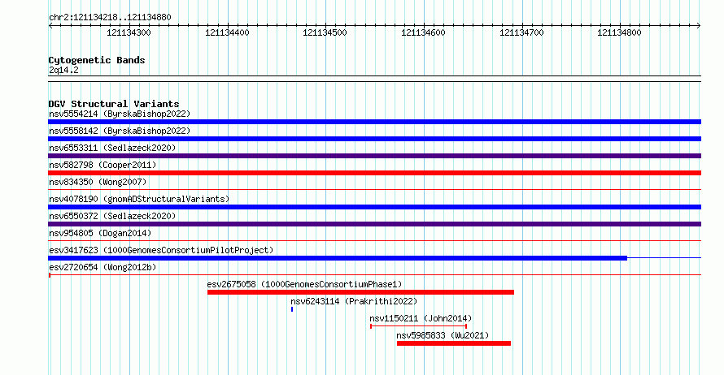Open nsv4078190 (gnomADStructuralVariants) label

click(x=139, y=199)
